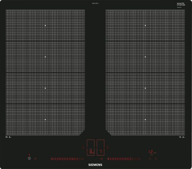Click the induction symbol under the left zones
Image resolution: width=192 pixels, height=169 pixels.
[x=8, y=137]
